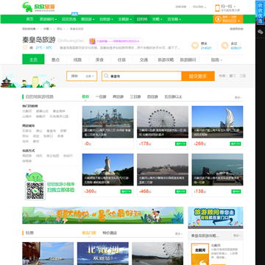Click the magnifier icon in search box
265x265 pixels.
click(x=106, y=76)
